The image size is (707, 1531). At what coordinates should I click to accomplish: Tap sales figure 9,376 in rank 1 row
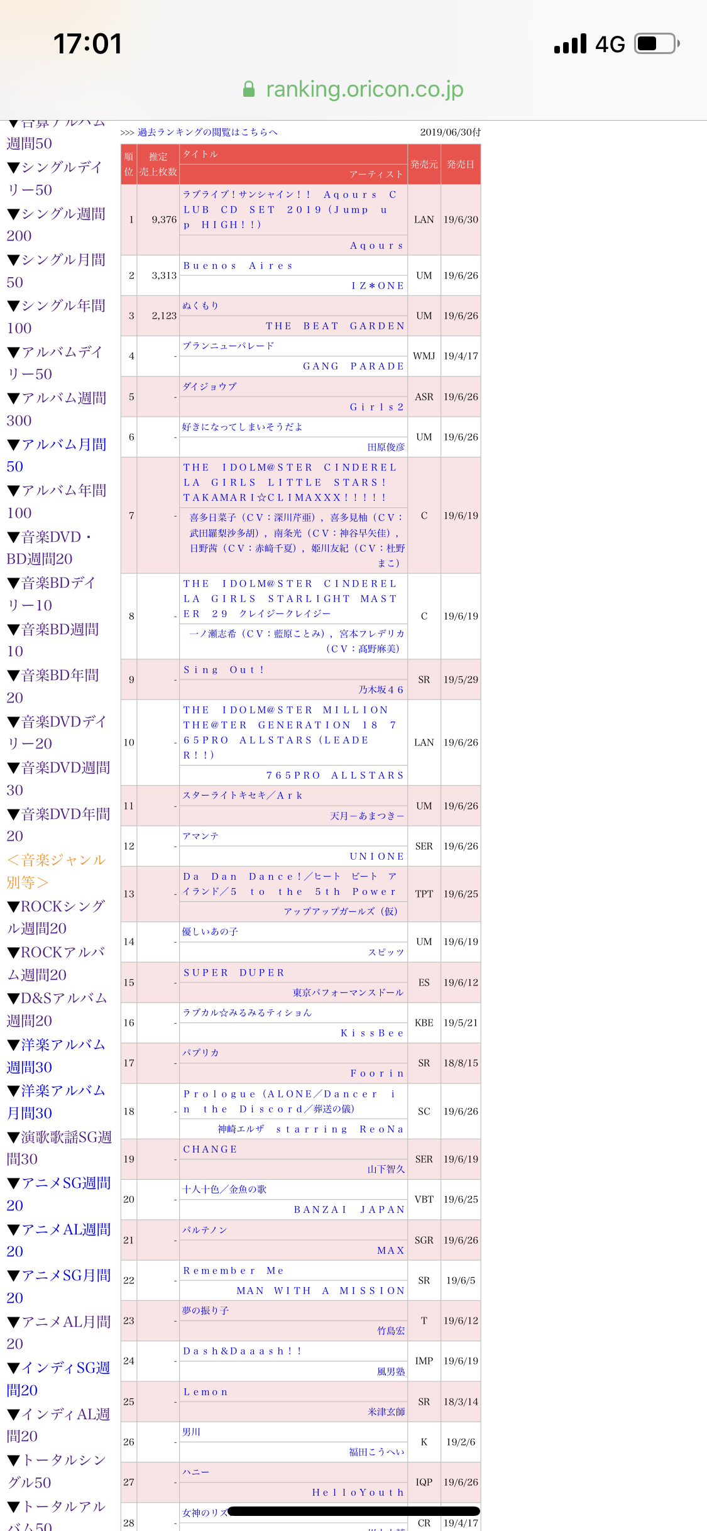click(164, 220)
